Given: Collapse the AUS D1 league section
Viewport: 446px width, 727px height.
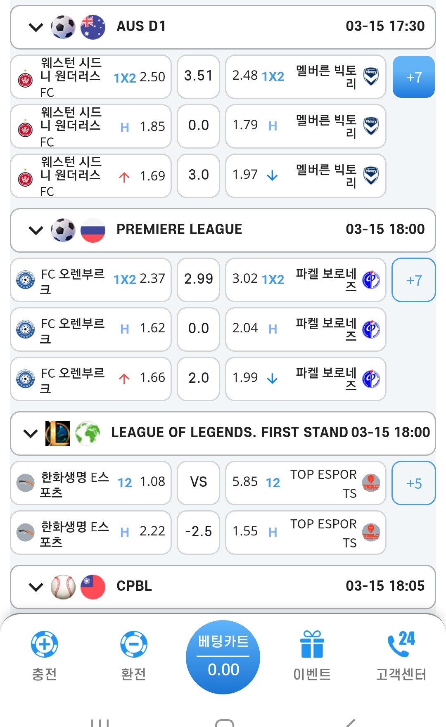Looking at the screenshot, I should click(x=36, y=27).
